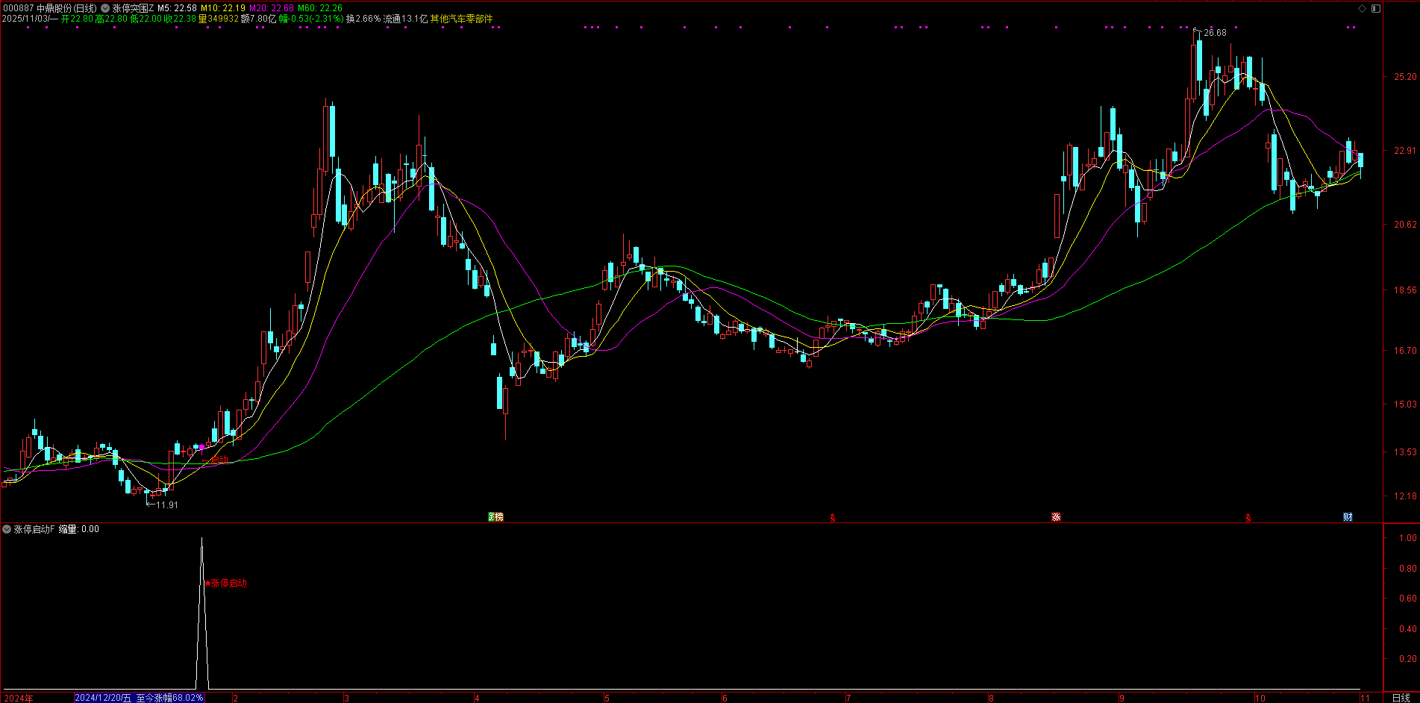Click the 涨 event marker icon
This screenshot has height=703, width=1420.
click(1056, 516)
